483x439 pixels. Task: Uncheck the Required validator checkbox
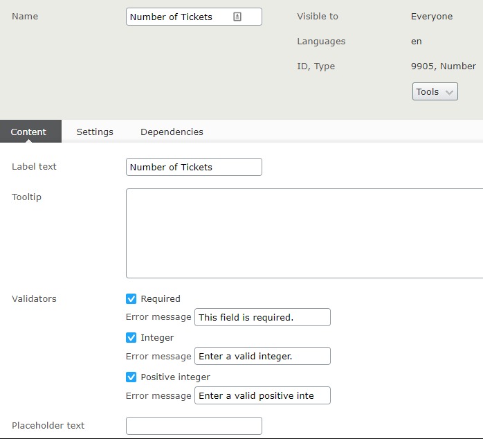point(131,299)
